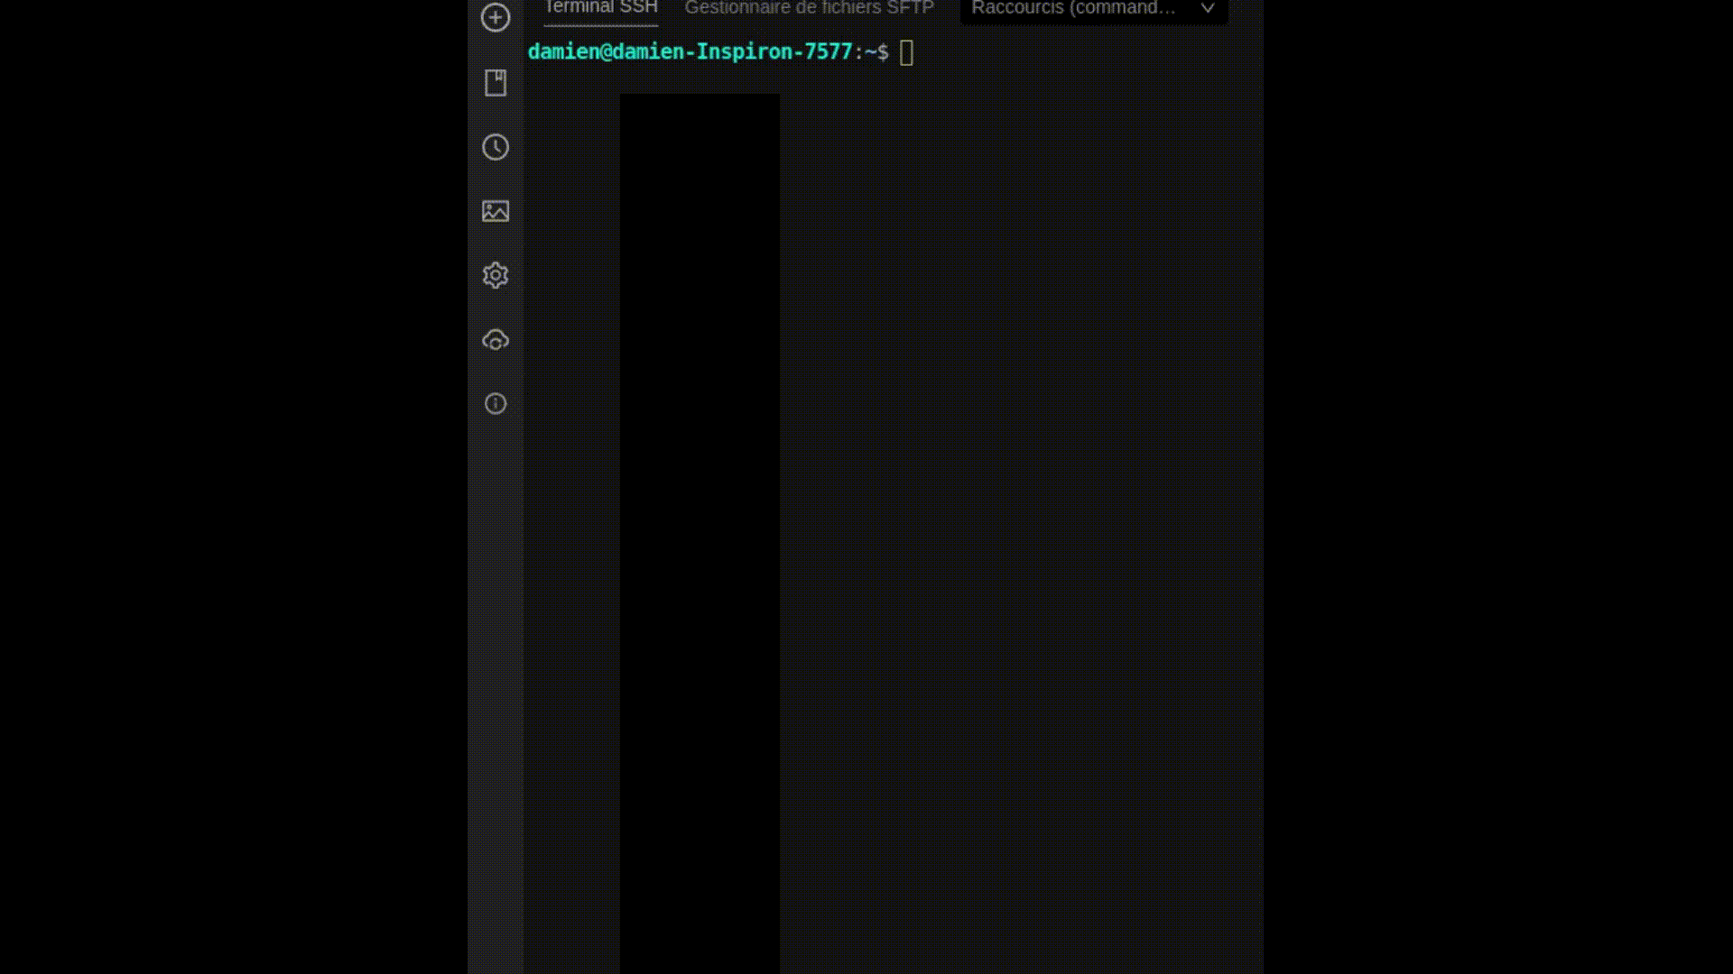Click the empty terminal area right of rectangle

click(1020, 532)
